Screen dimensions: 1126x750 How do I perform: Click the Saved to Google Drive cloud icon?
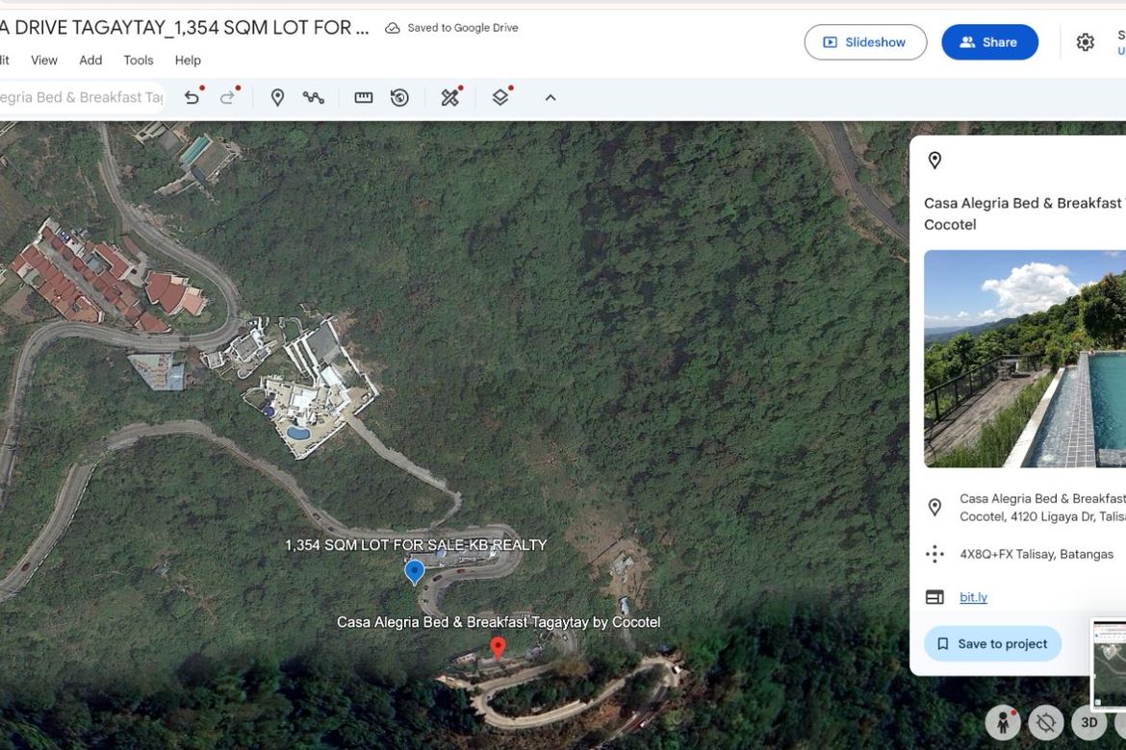(x=392, y=28)
